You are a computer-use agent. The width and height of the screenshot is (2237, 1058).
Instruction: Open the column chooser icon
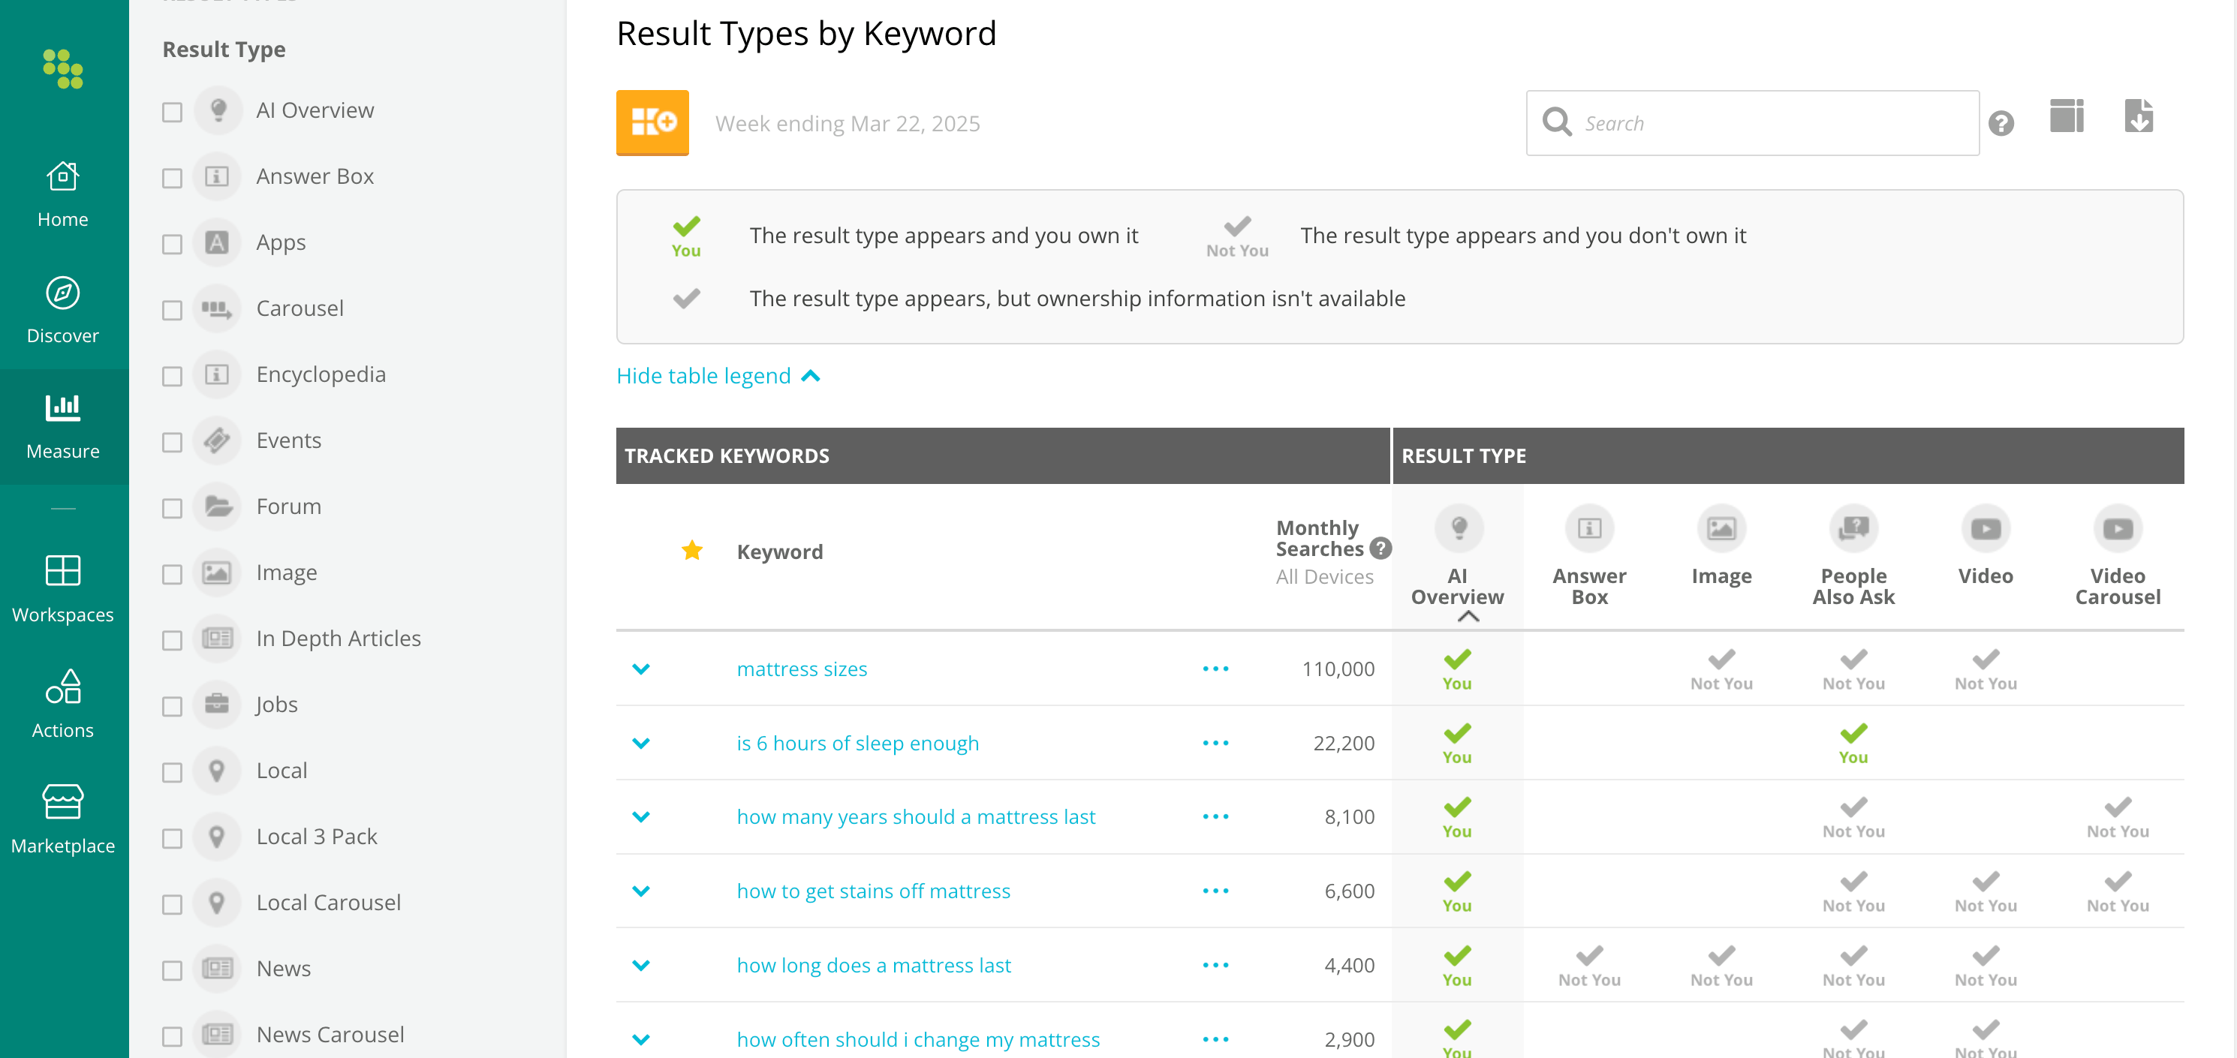2067,116
